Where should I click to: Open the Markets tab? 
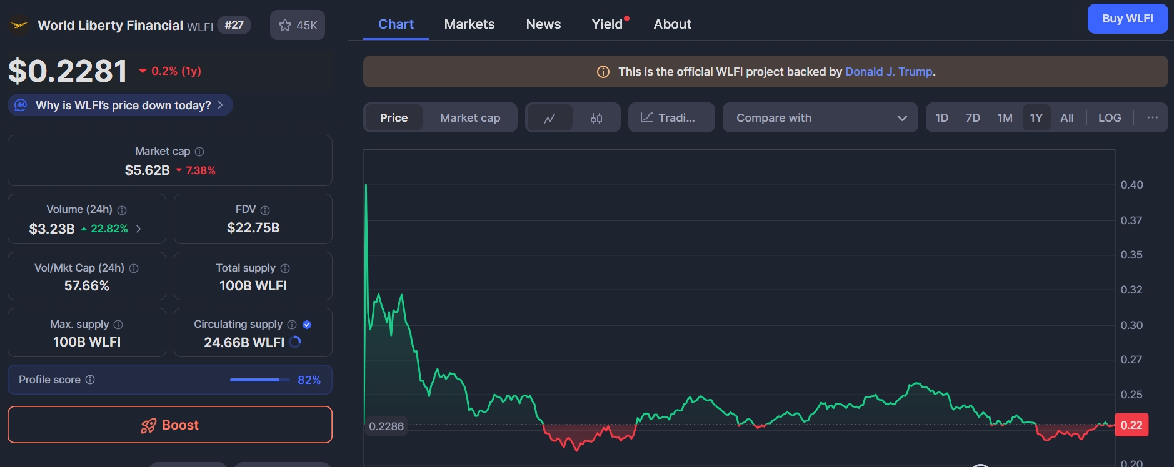coord(469,24)
